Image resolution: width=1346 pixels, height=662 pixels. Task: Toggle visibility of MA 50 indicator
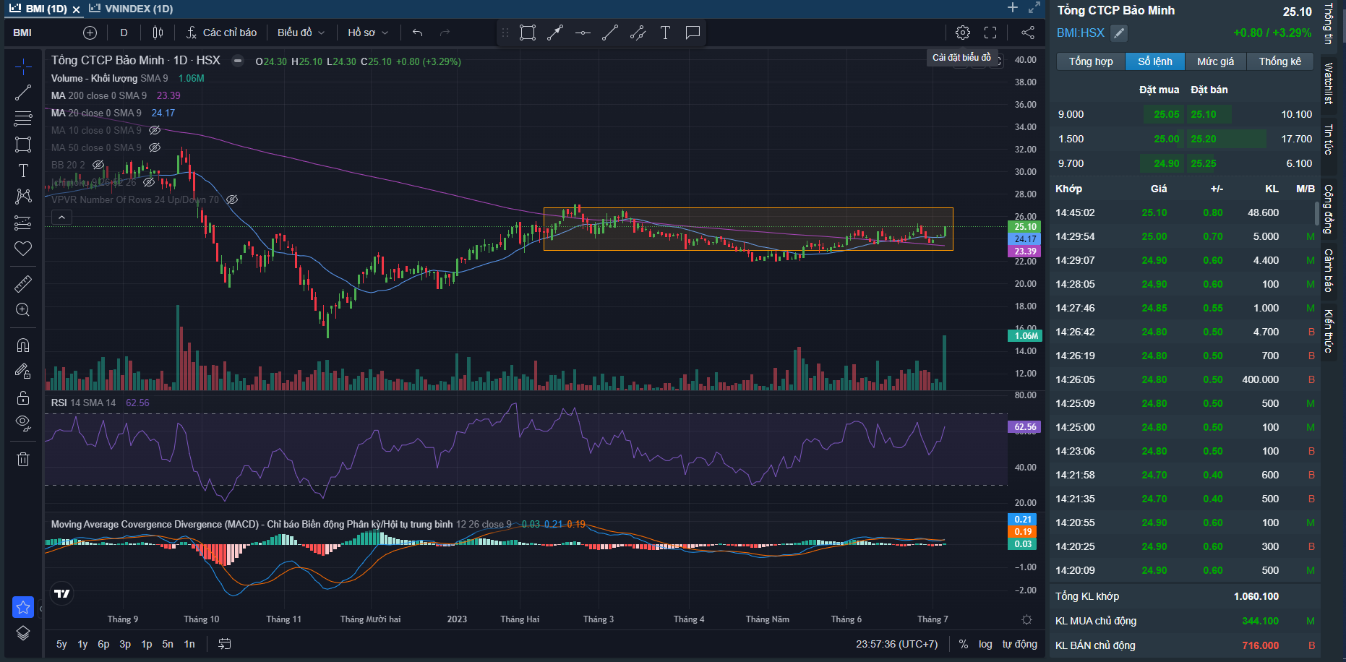point(155,147)
